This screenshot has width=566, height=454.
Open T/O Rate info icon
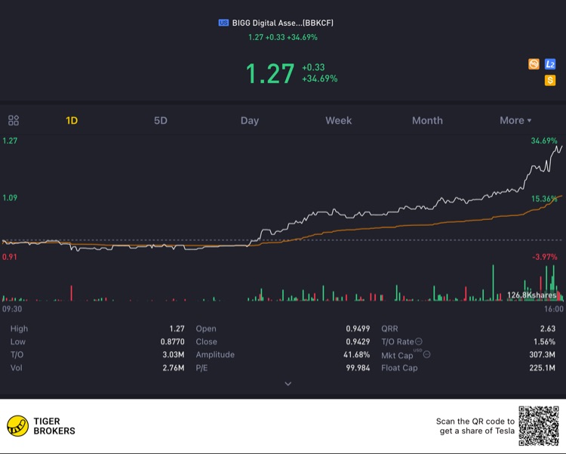point(419,341)
